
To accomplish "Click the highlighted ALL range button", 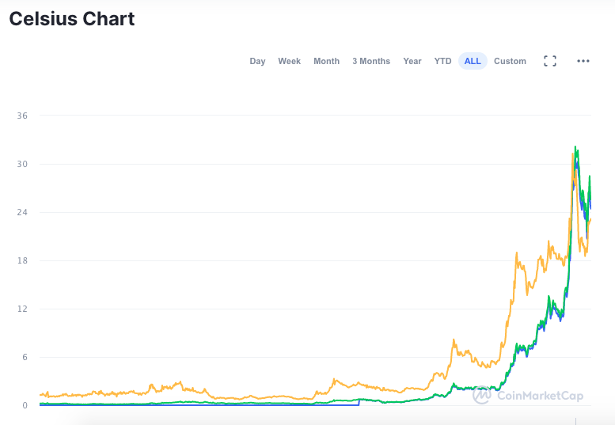I will coord(473,61).
